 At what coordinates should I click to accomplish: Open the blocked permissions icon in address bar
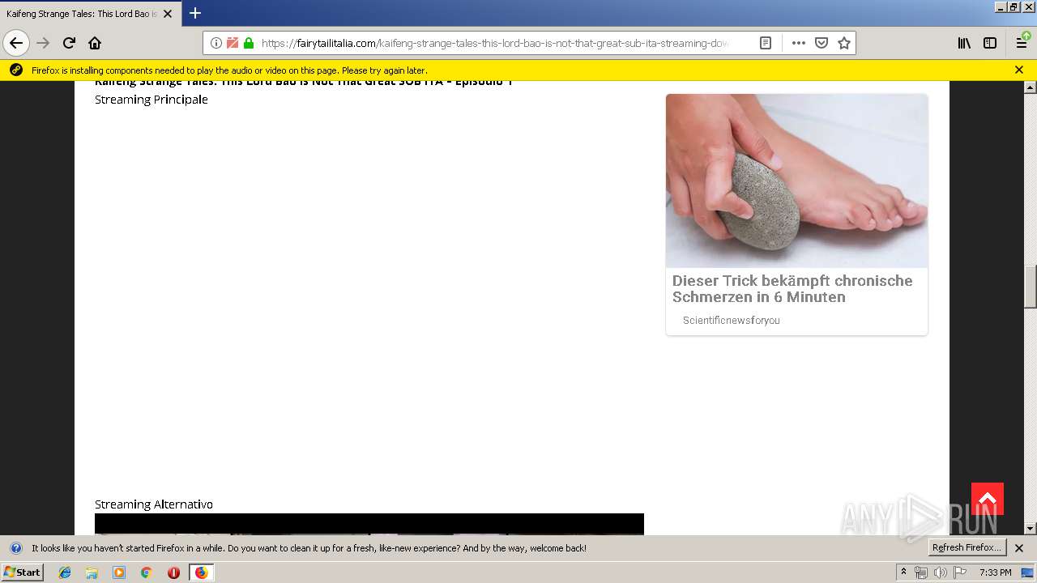pyautogui.click(x=233, y=43)
